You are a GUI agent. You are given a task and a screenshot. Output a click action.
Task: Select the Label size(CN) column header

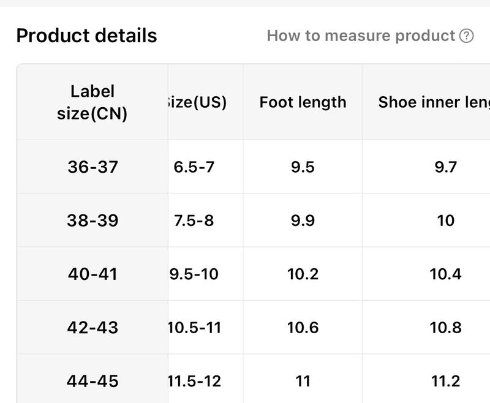[x=92, y=102]
